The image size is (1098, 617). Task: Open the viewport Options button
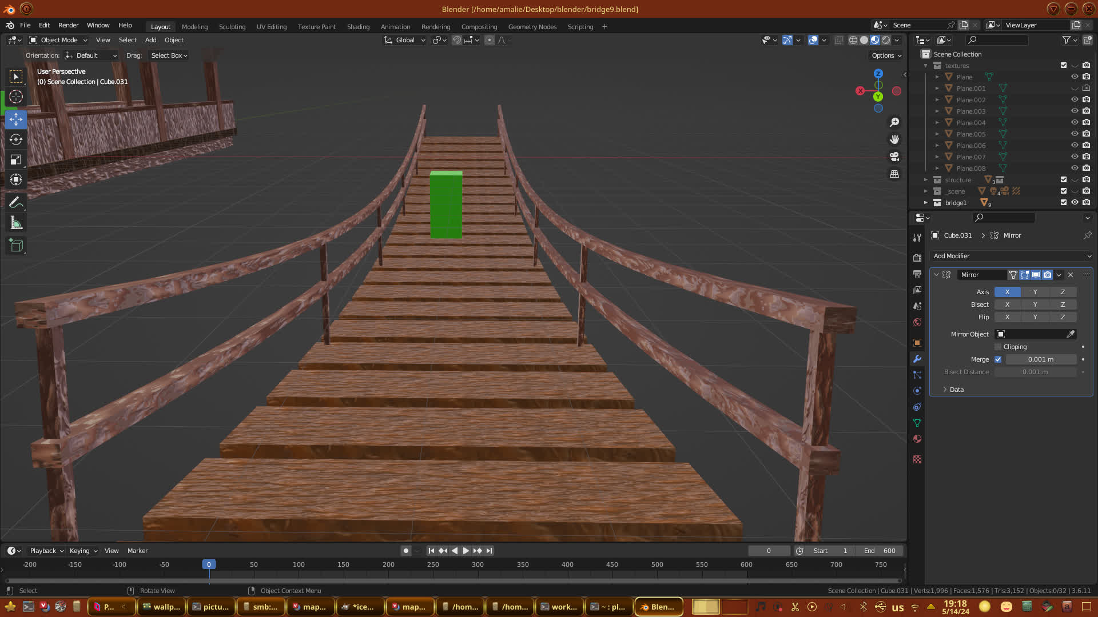click(x=886, y=55)
